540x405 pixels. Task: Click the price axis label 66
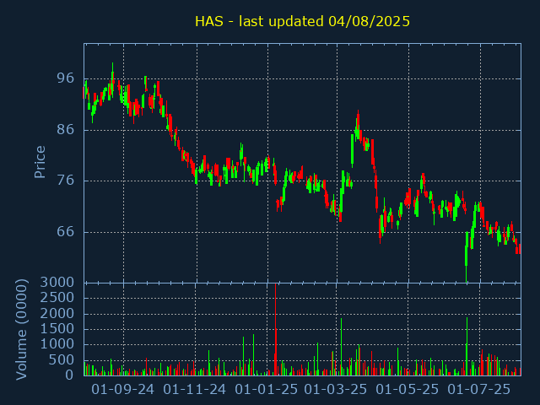pyautogui.click(x=65, y=231)
